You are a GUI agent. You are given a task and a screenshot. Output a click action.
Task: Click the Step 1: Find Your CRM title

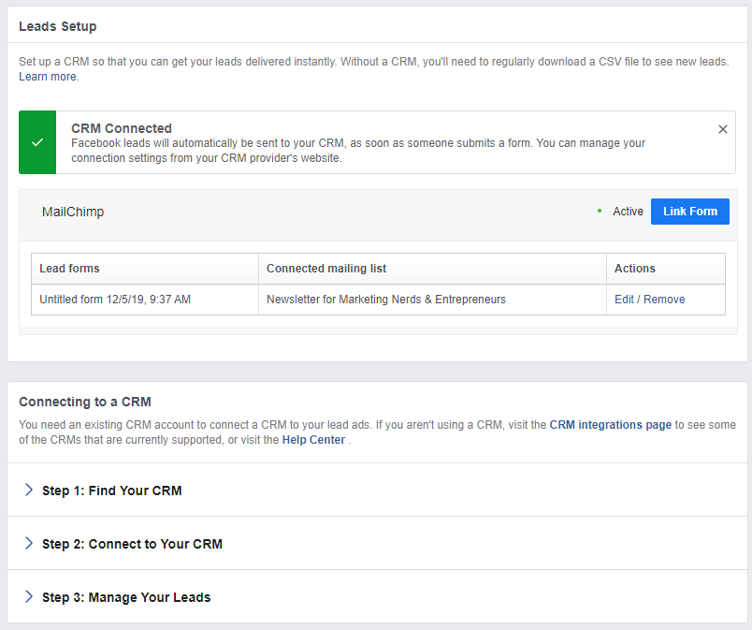click(x=111, y=491)
